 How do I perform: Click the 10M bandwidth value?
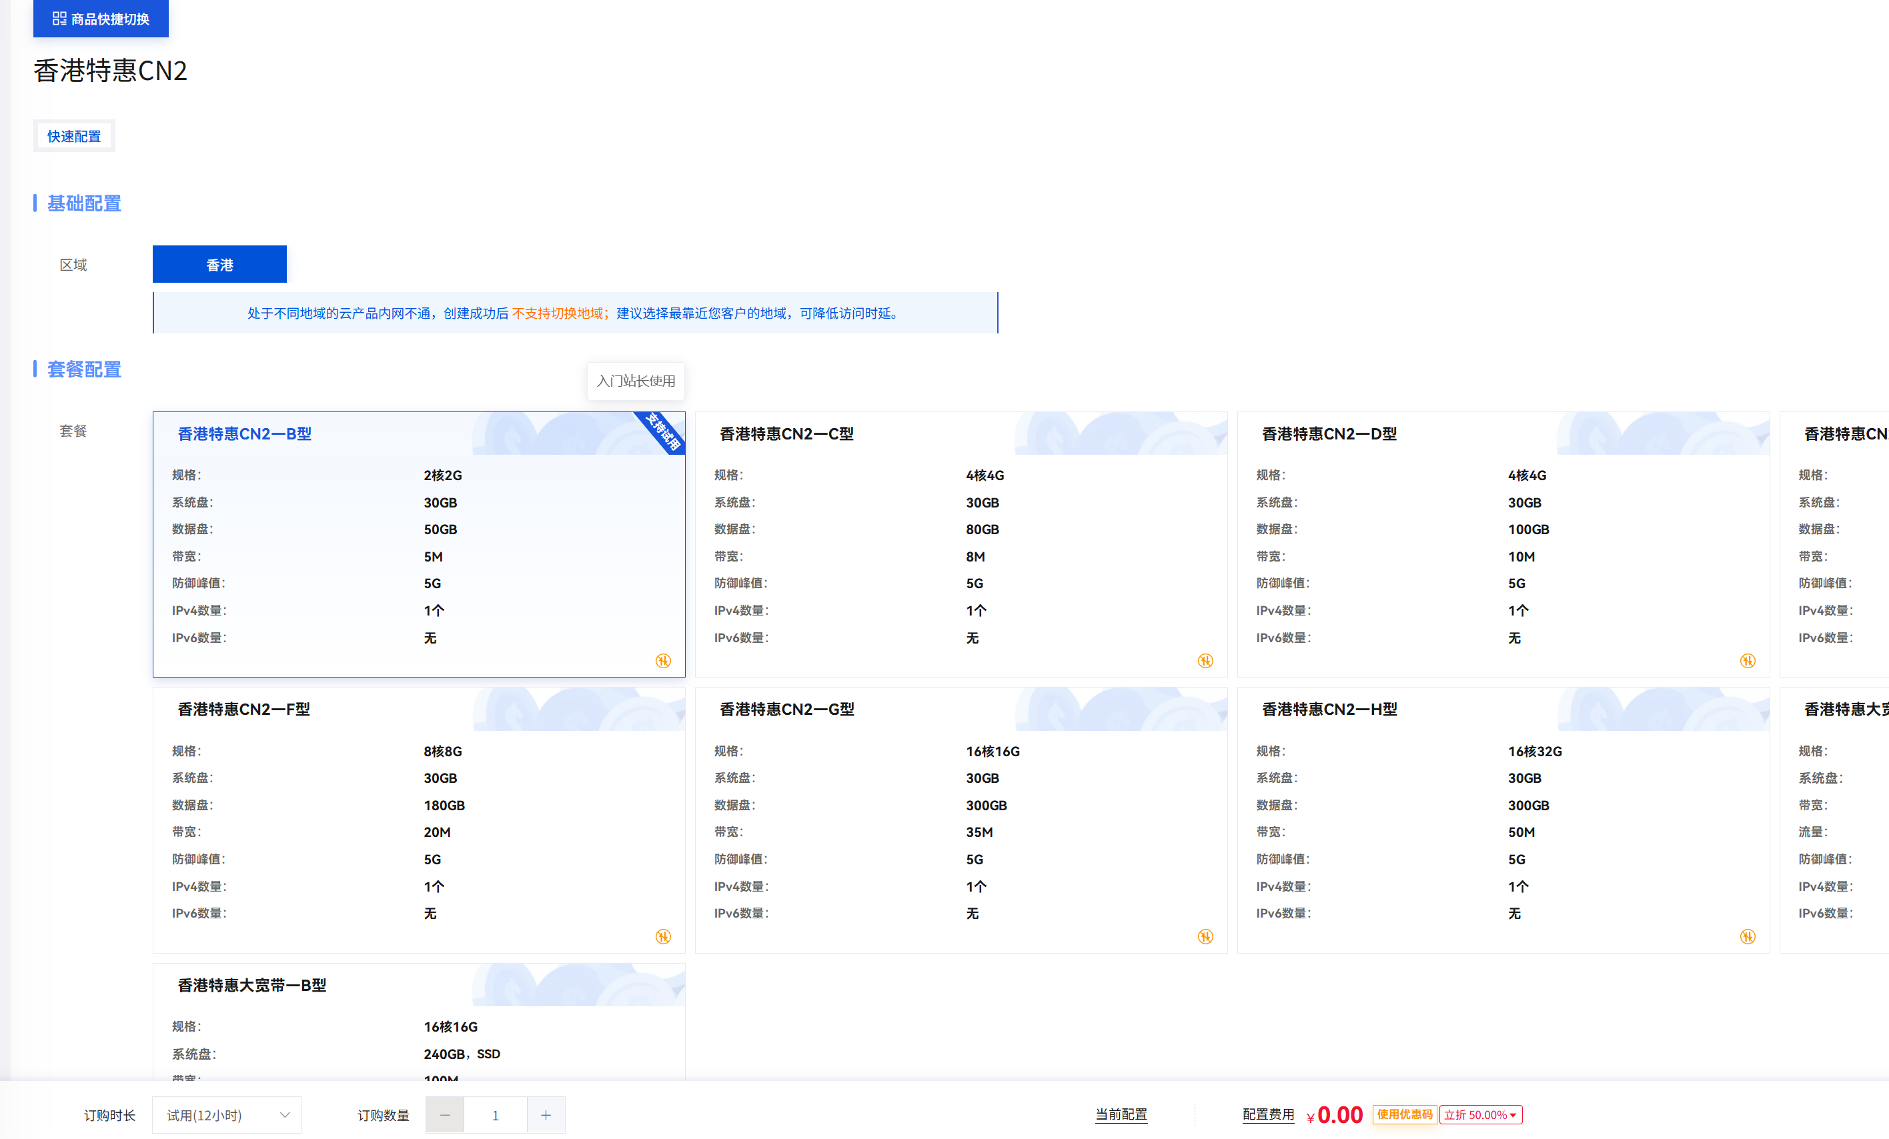pyautogui.click(x=1521, y=556)
